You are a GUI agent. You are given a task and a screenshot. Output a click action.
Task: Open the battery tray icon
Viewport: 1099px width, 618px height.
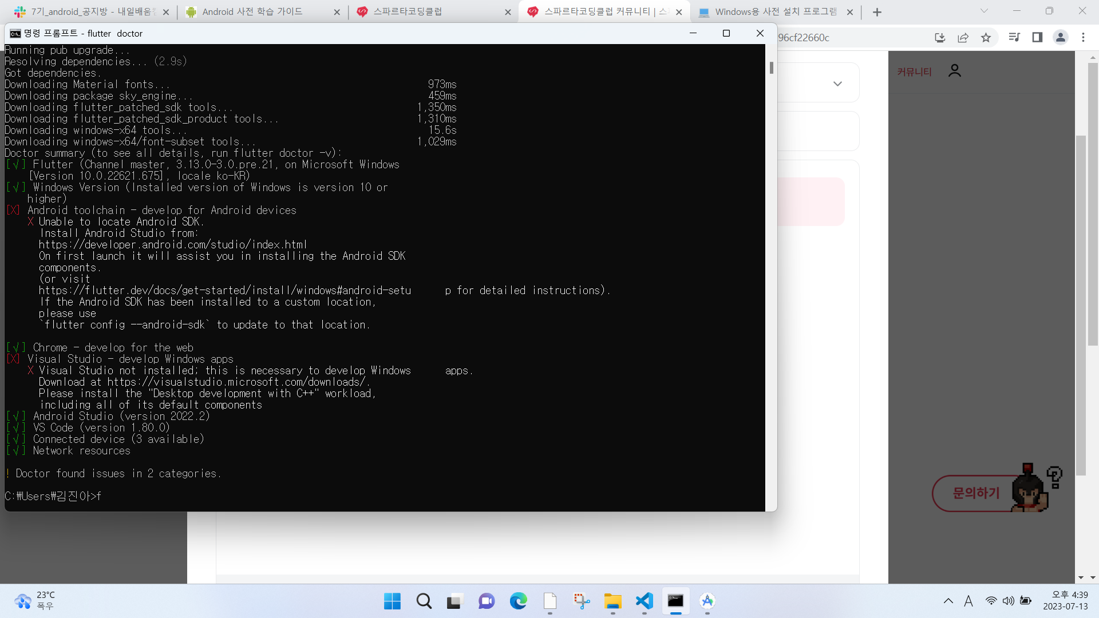pyautogui.click(x=1026, y=601)
